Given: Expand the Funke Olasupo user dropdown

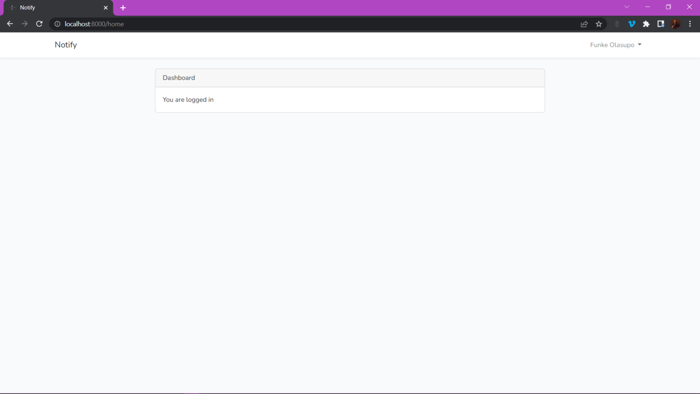Looking at the screenshot, I should [x=616, y=45].
